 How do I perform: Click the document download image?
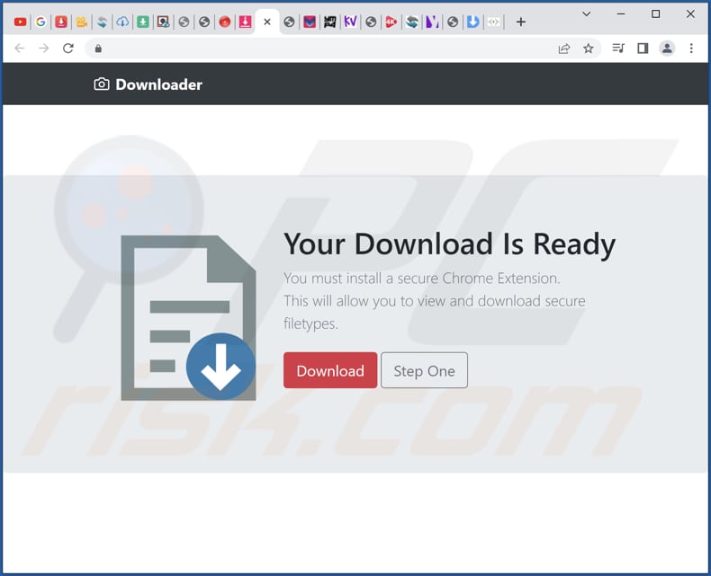[x=188, y=317]
